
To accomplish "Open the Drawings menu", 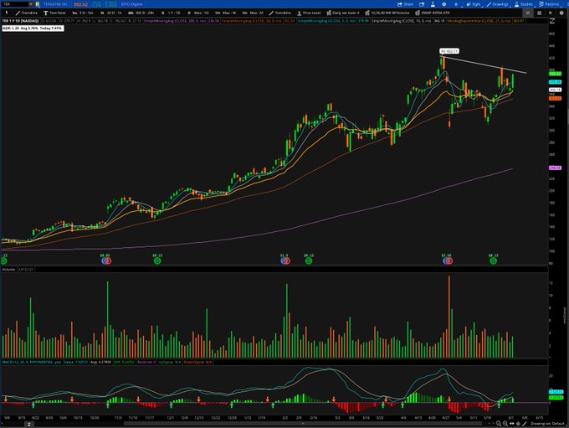I will [498, 4].
